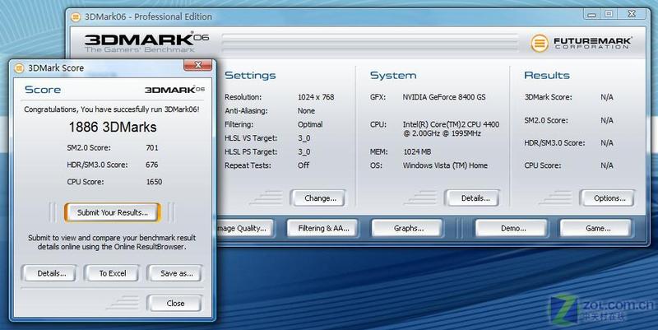The height and width of the screenshot is (330, 658).
Task: Click Save as... in the Score dialog
Action: pyautogui.click(x=175, y=273)
